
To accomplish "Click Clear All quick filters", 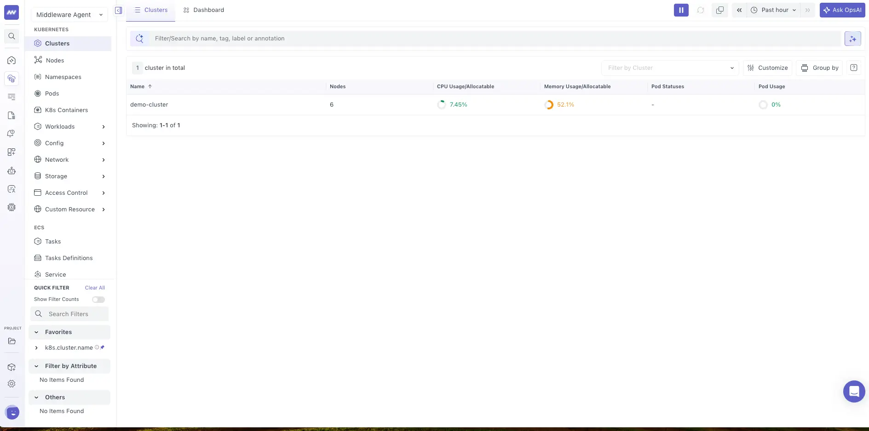I will (95, 288).
